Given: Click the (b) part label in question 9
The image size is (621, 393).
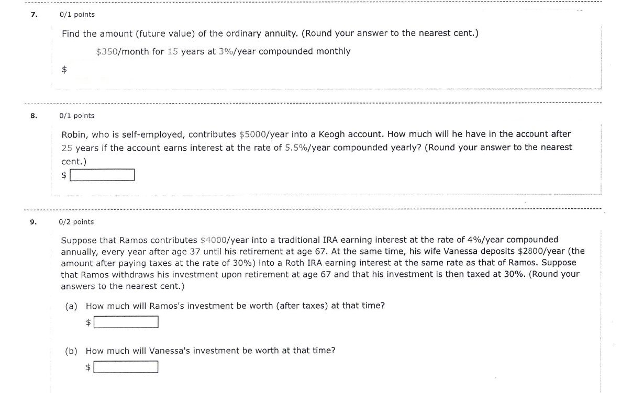Looking at the screenshot, I should coord(71,351).
